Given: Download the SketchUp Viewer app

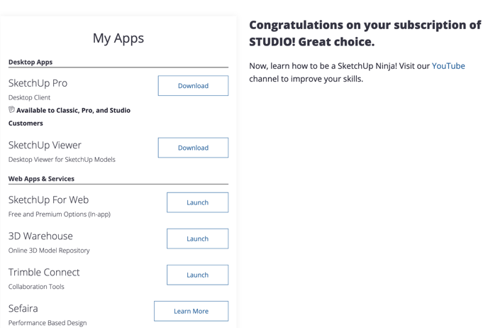Looking at the screenshot, I should [x=193, y=148].
